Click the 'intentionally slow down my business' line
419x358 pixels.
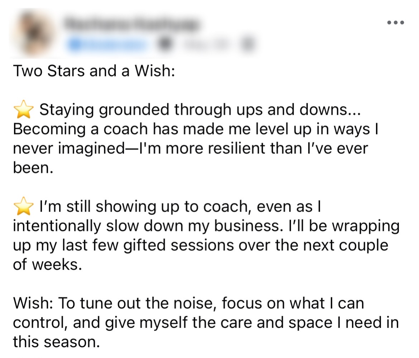pos(206,226)
